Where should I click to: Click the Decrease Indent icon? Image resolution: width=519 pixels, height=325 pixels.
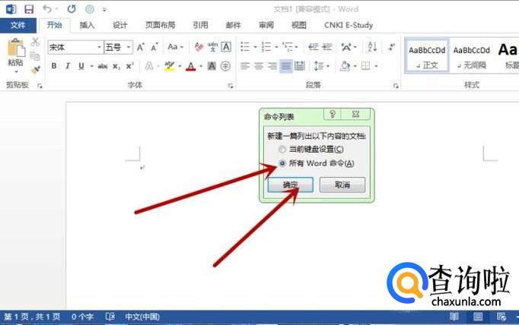(x=313, y=47)
